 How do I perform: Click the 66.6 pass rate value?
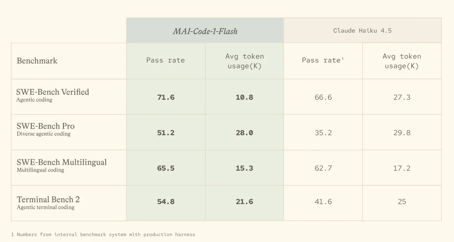point(323,97)
